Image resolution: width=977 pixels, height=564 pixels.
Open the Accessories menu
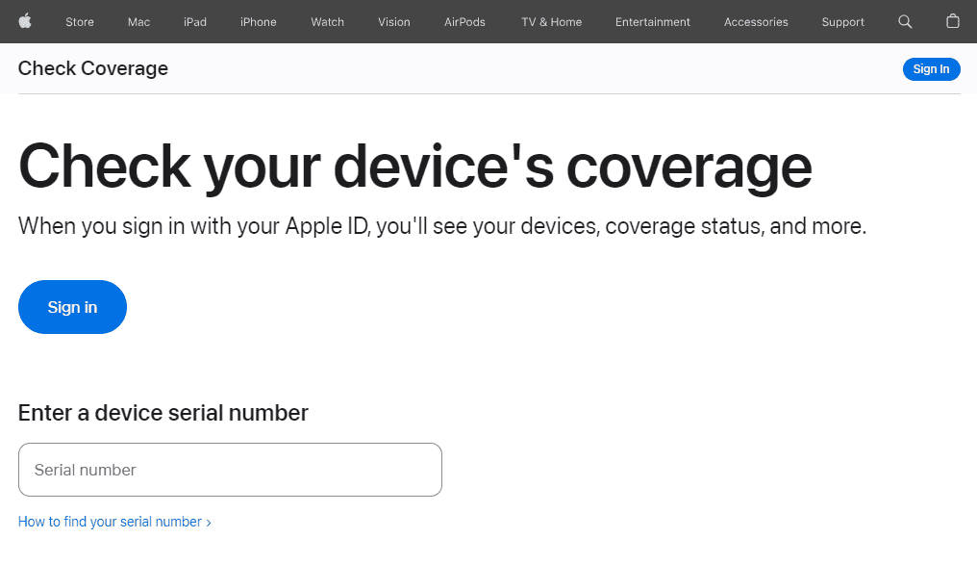pyautogui.click(x=756, y=22)
